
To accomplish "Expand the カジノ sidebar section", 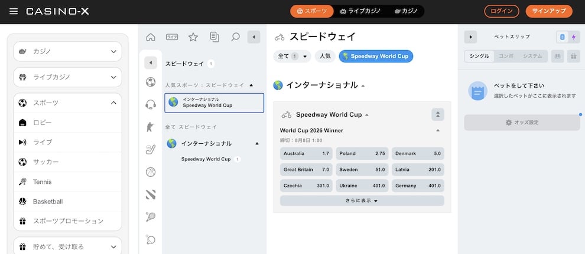I will (x=67, y=51).
